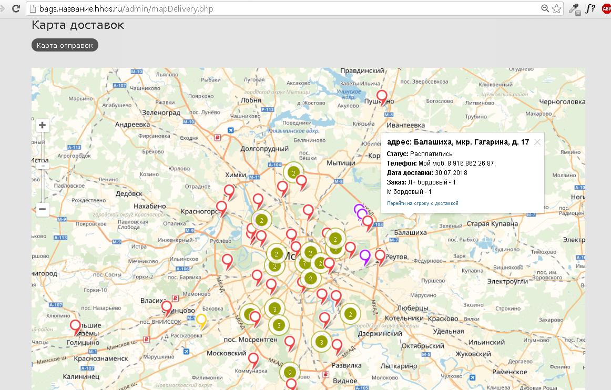Image resolution: width=611 pixels, height=390 pixels.
Task: Click the page info icon in address bar
Action: click(x=33, y=8)
